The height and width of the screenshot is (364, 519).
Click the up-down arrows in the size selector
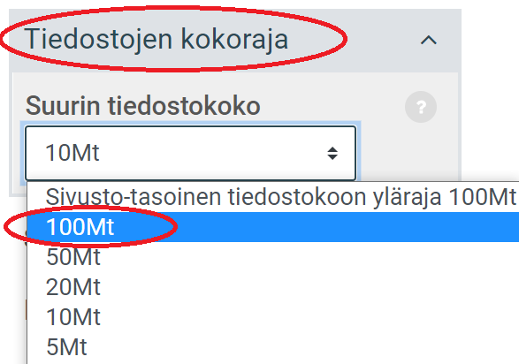[x=332, y=154]
